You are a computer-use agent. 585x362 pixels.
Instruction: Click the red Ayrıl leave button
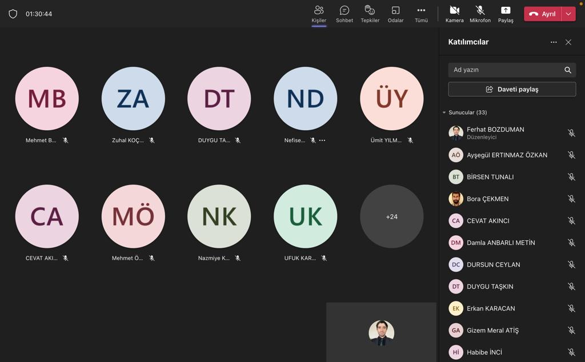coord(543,14)
